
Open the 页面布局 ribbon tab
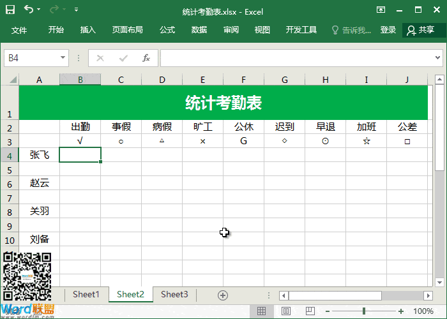coord(128,29)
